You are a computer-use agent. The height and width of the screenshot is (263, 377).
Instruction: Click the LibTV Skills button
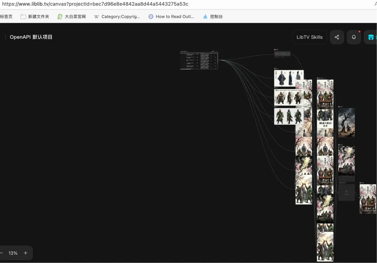pos(309,37)
